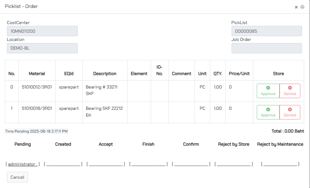Deny the Bearing SKF 22212 EK item
310x188 pixels.
pos(290,112)
